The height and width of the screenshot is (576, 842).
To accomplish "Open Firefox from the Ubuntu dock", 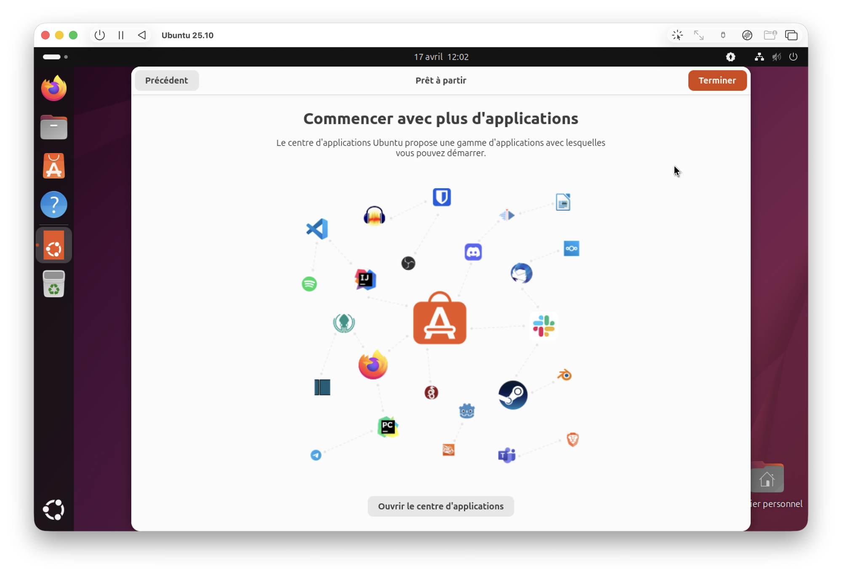I will point(54,88).
